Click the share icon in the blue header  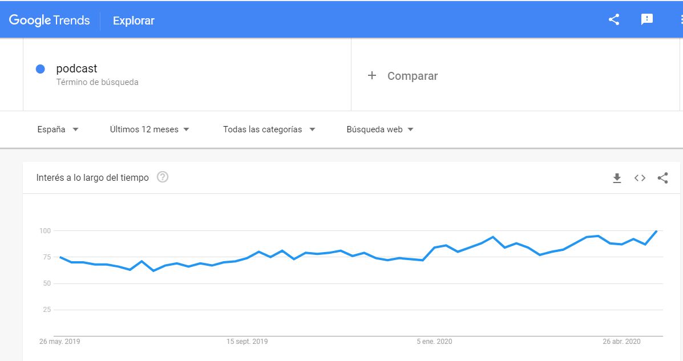pyautogui.click(x=614, y=19)
